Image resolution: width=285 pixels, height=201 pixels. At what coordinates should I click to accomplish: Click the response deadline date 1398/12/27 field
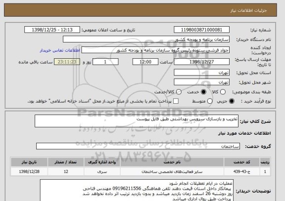(x=201, y=62)
